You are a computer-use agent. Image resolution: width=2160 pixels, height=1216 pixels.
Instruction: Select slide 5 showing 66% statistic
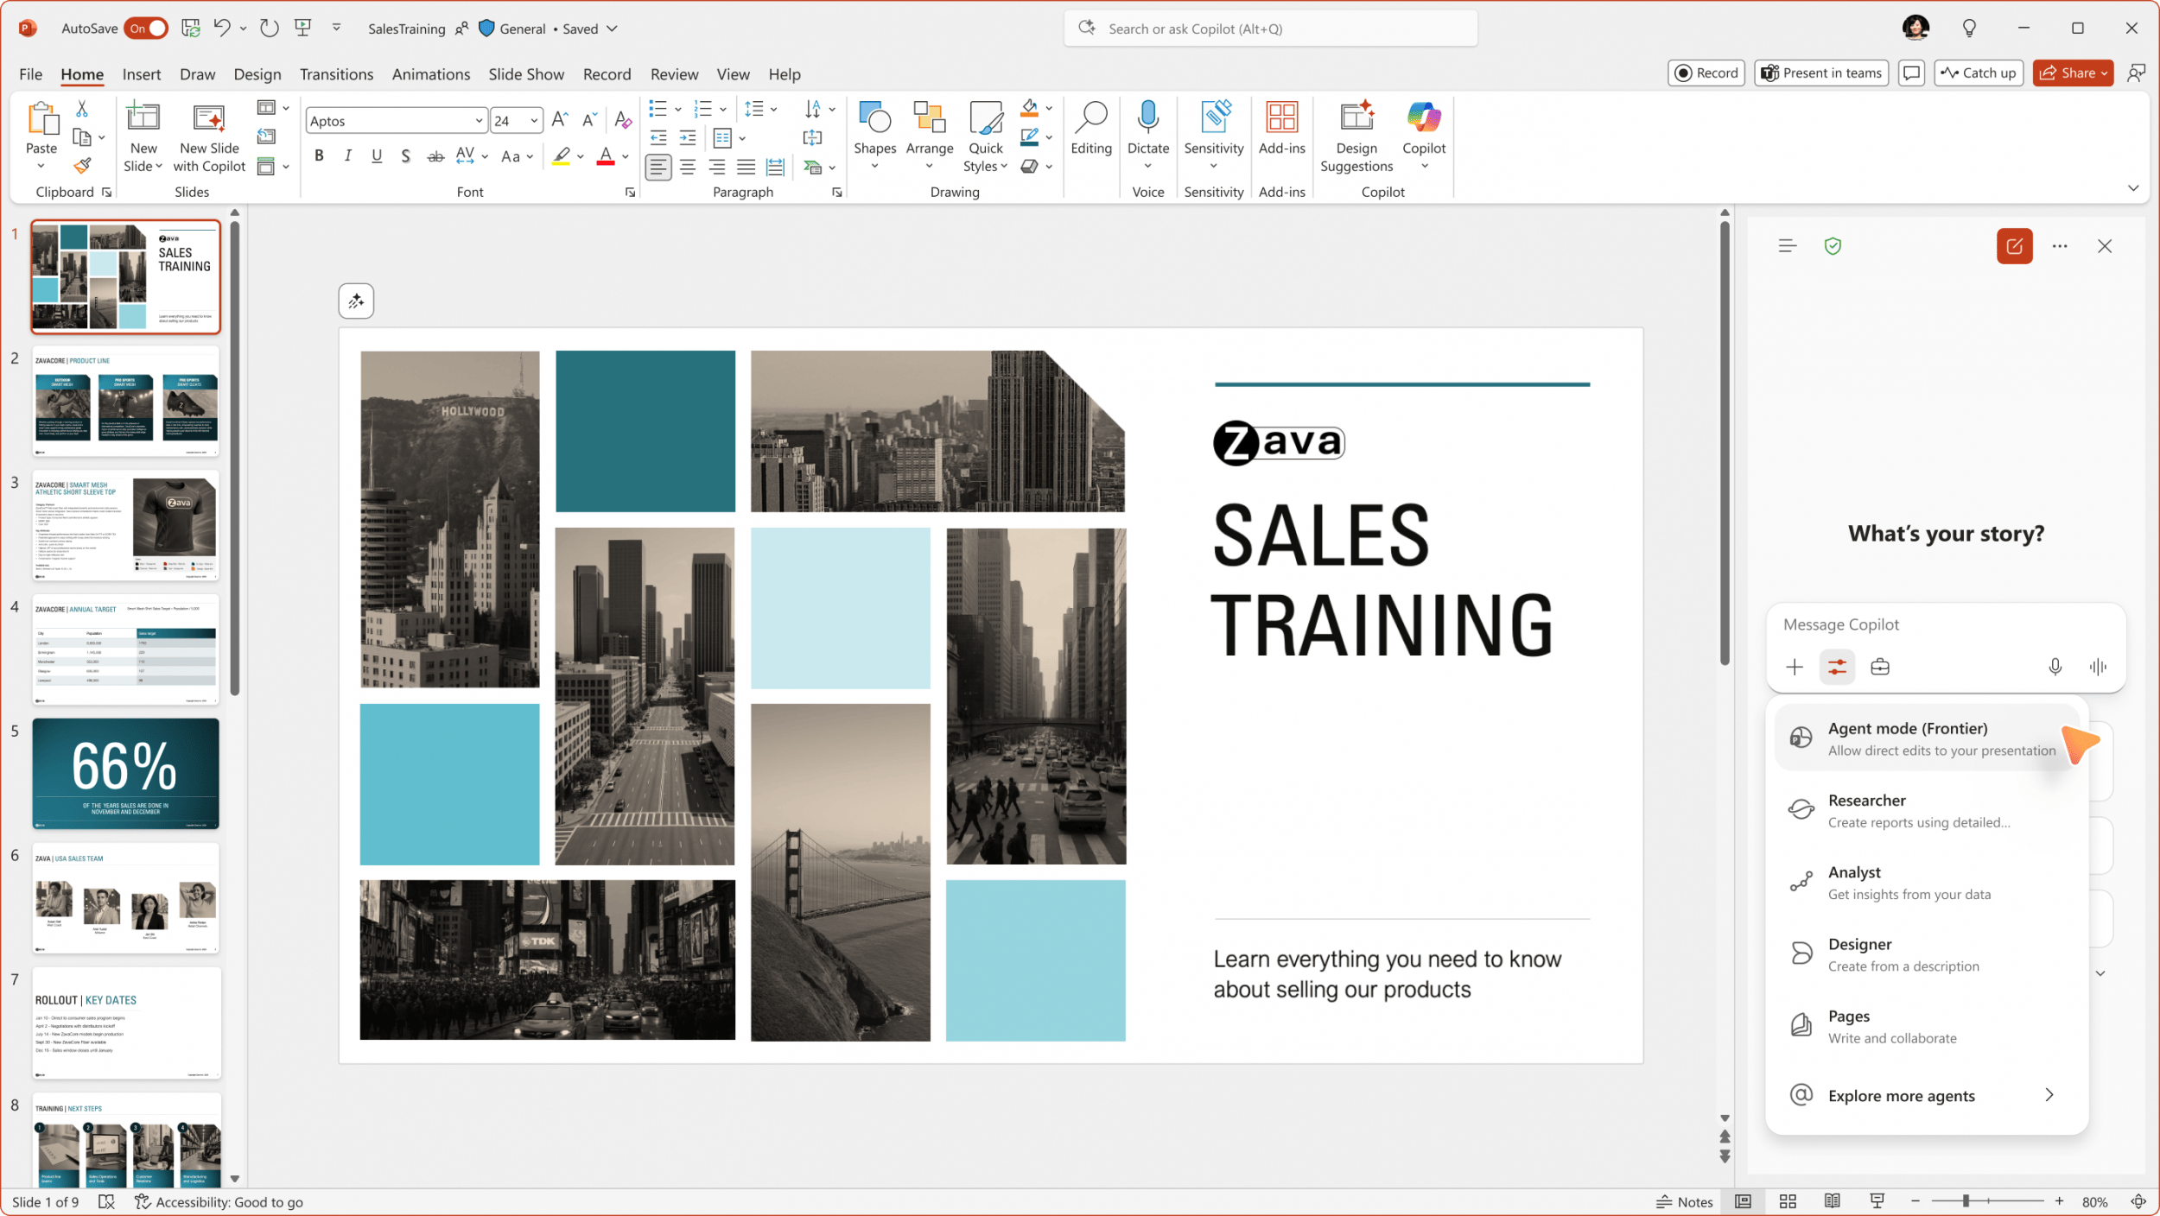(125, 773)
